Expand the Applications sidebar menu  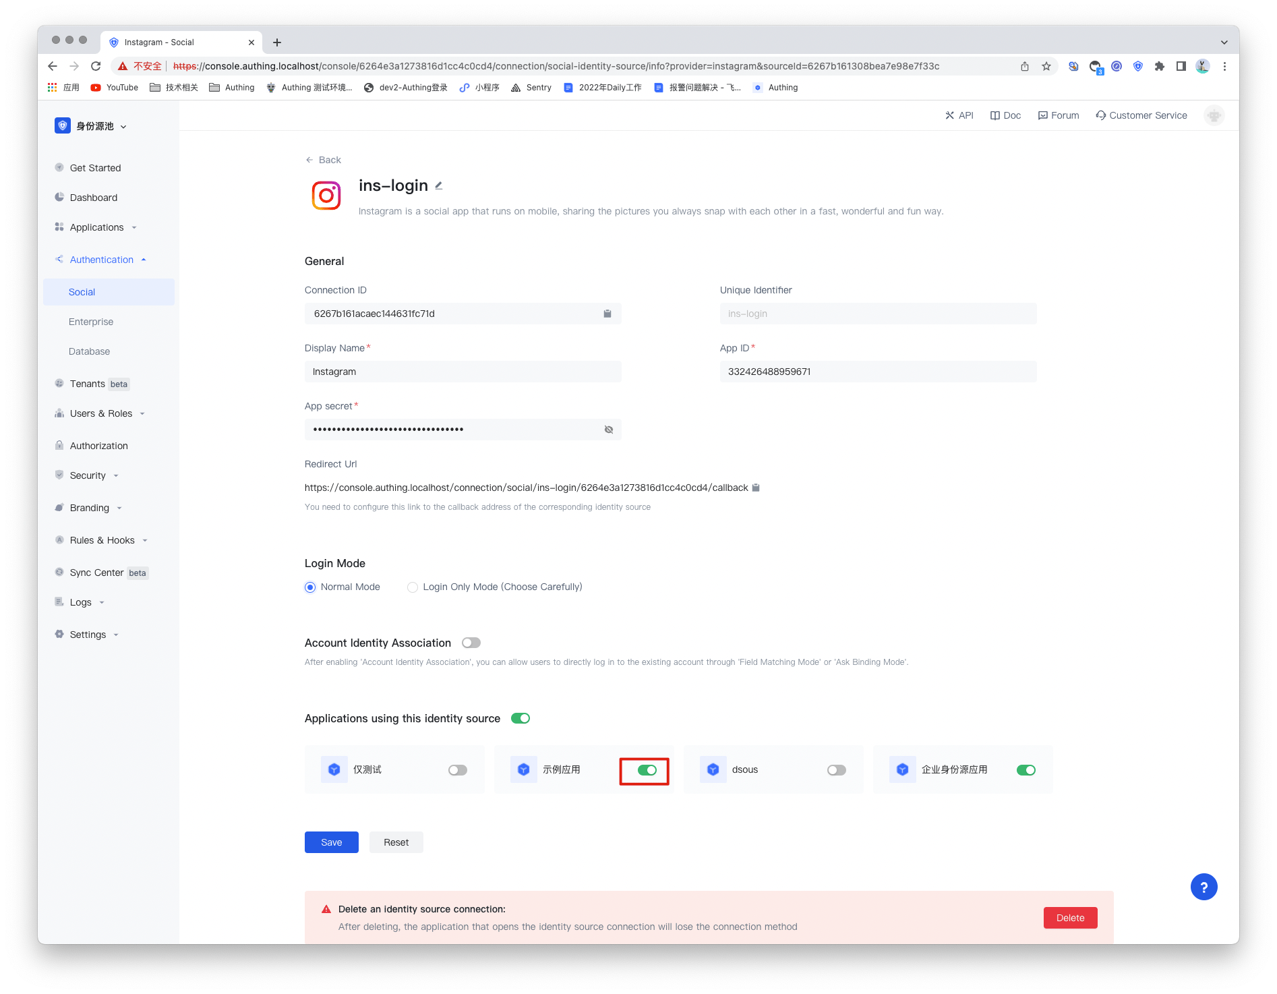pos(97,227)
